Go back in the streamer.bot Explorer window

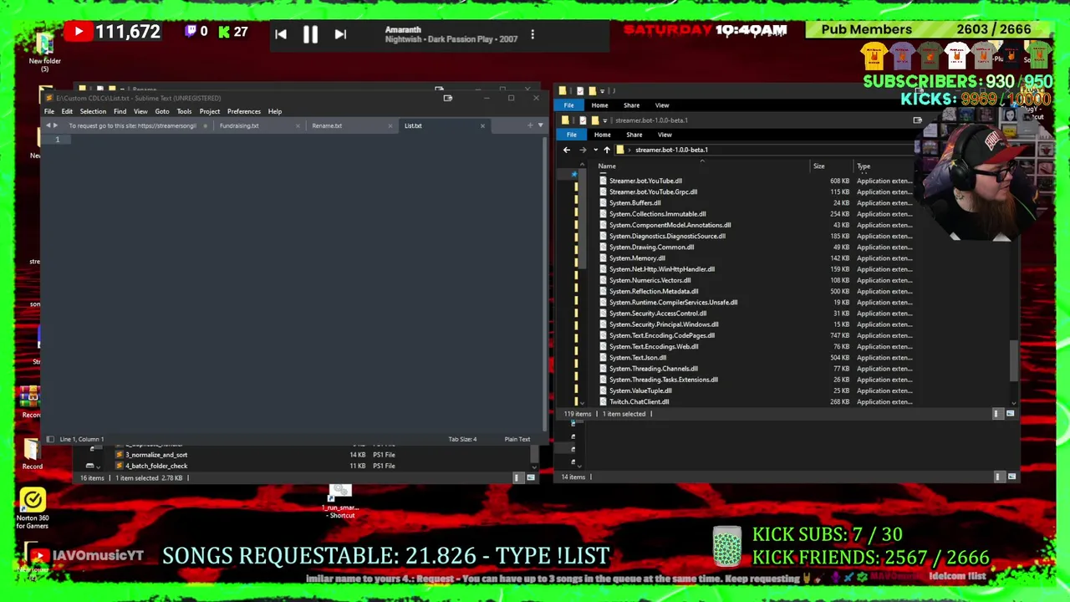[x=567, y=150]
